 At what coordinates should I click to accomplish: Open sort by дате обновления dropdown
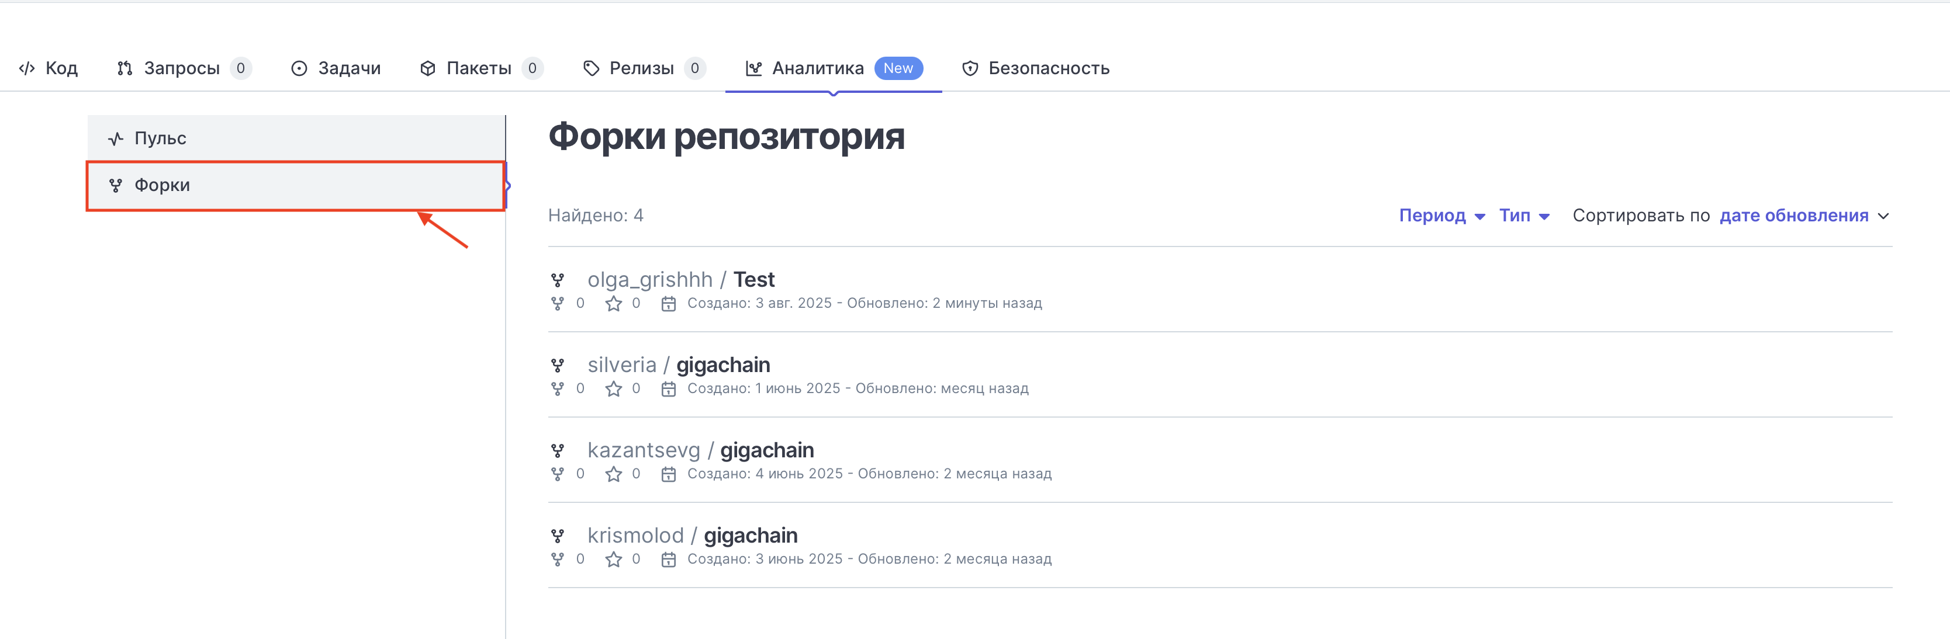[x=1804, y=216]
